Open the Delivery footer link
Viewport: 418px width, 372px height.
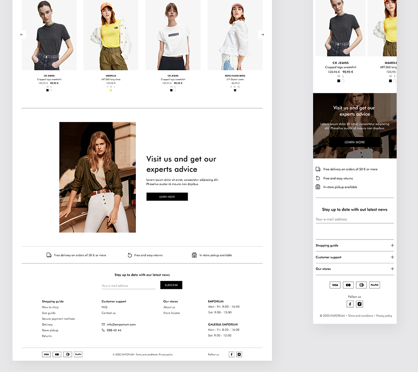tap(47, 325)
